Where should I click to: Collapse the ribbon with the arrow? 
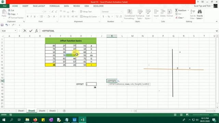pos(217,22)
